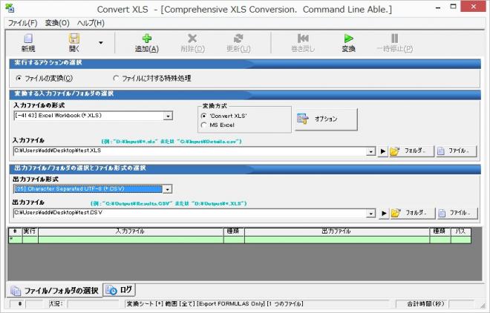Click output フォルダ browse button
The image size is (490, 313).
tap(412, 213)
